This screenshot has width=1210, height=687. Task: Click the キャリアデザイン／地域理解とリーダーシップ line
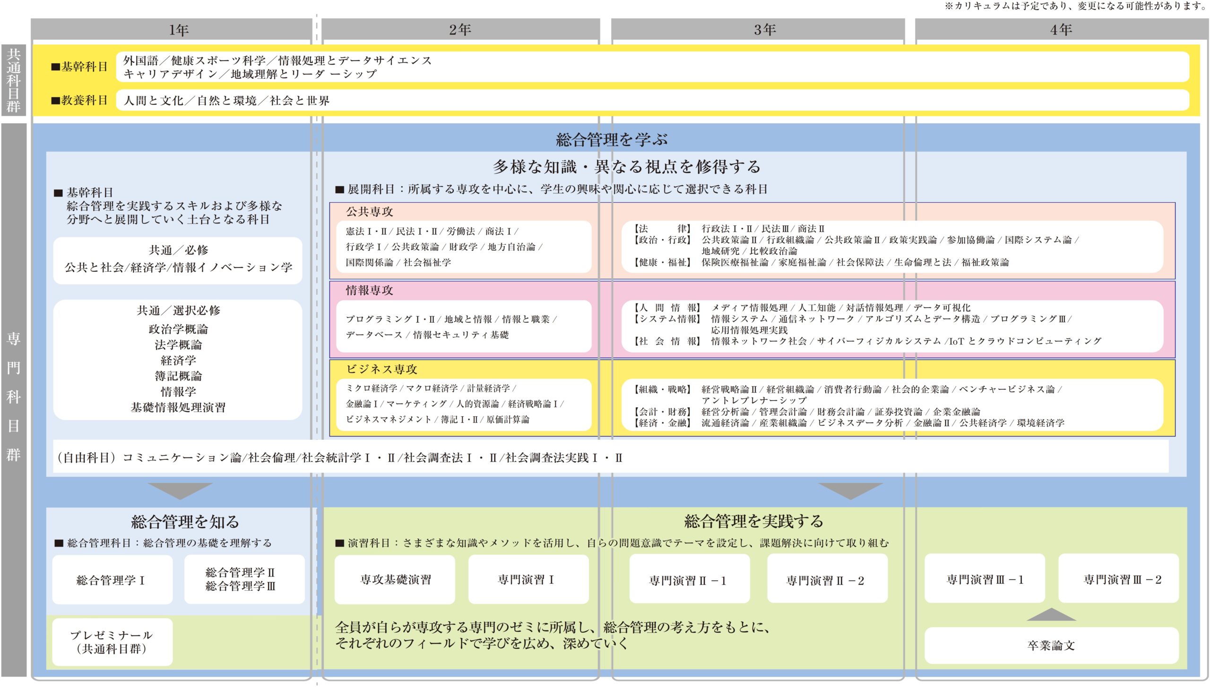(x=250, y=74)
